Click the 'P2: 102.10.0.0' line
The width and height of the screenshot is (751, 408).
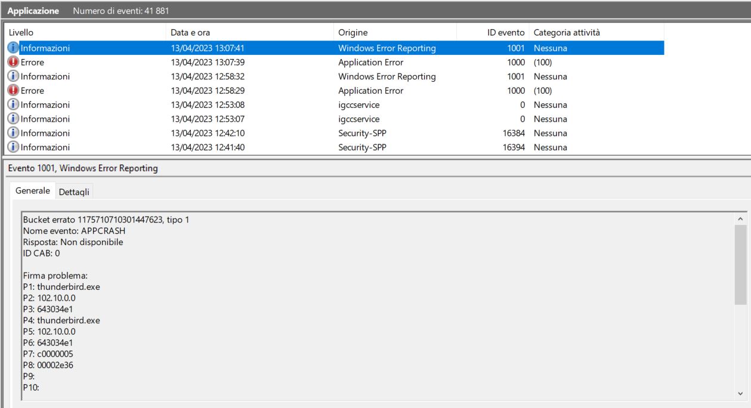(50, 298)
